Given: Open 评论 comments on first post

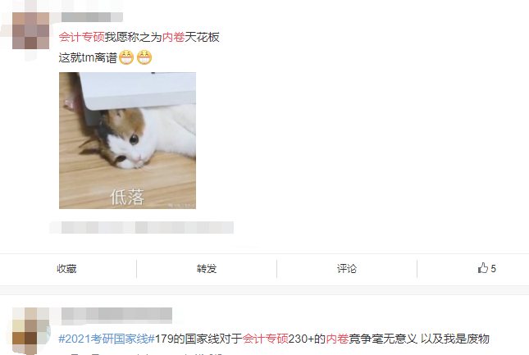Looking at the screenshot, I should coord(347,269).
